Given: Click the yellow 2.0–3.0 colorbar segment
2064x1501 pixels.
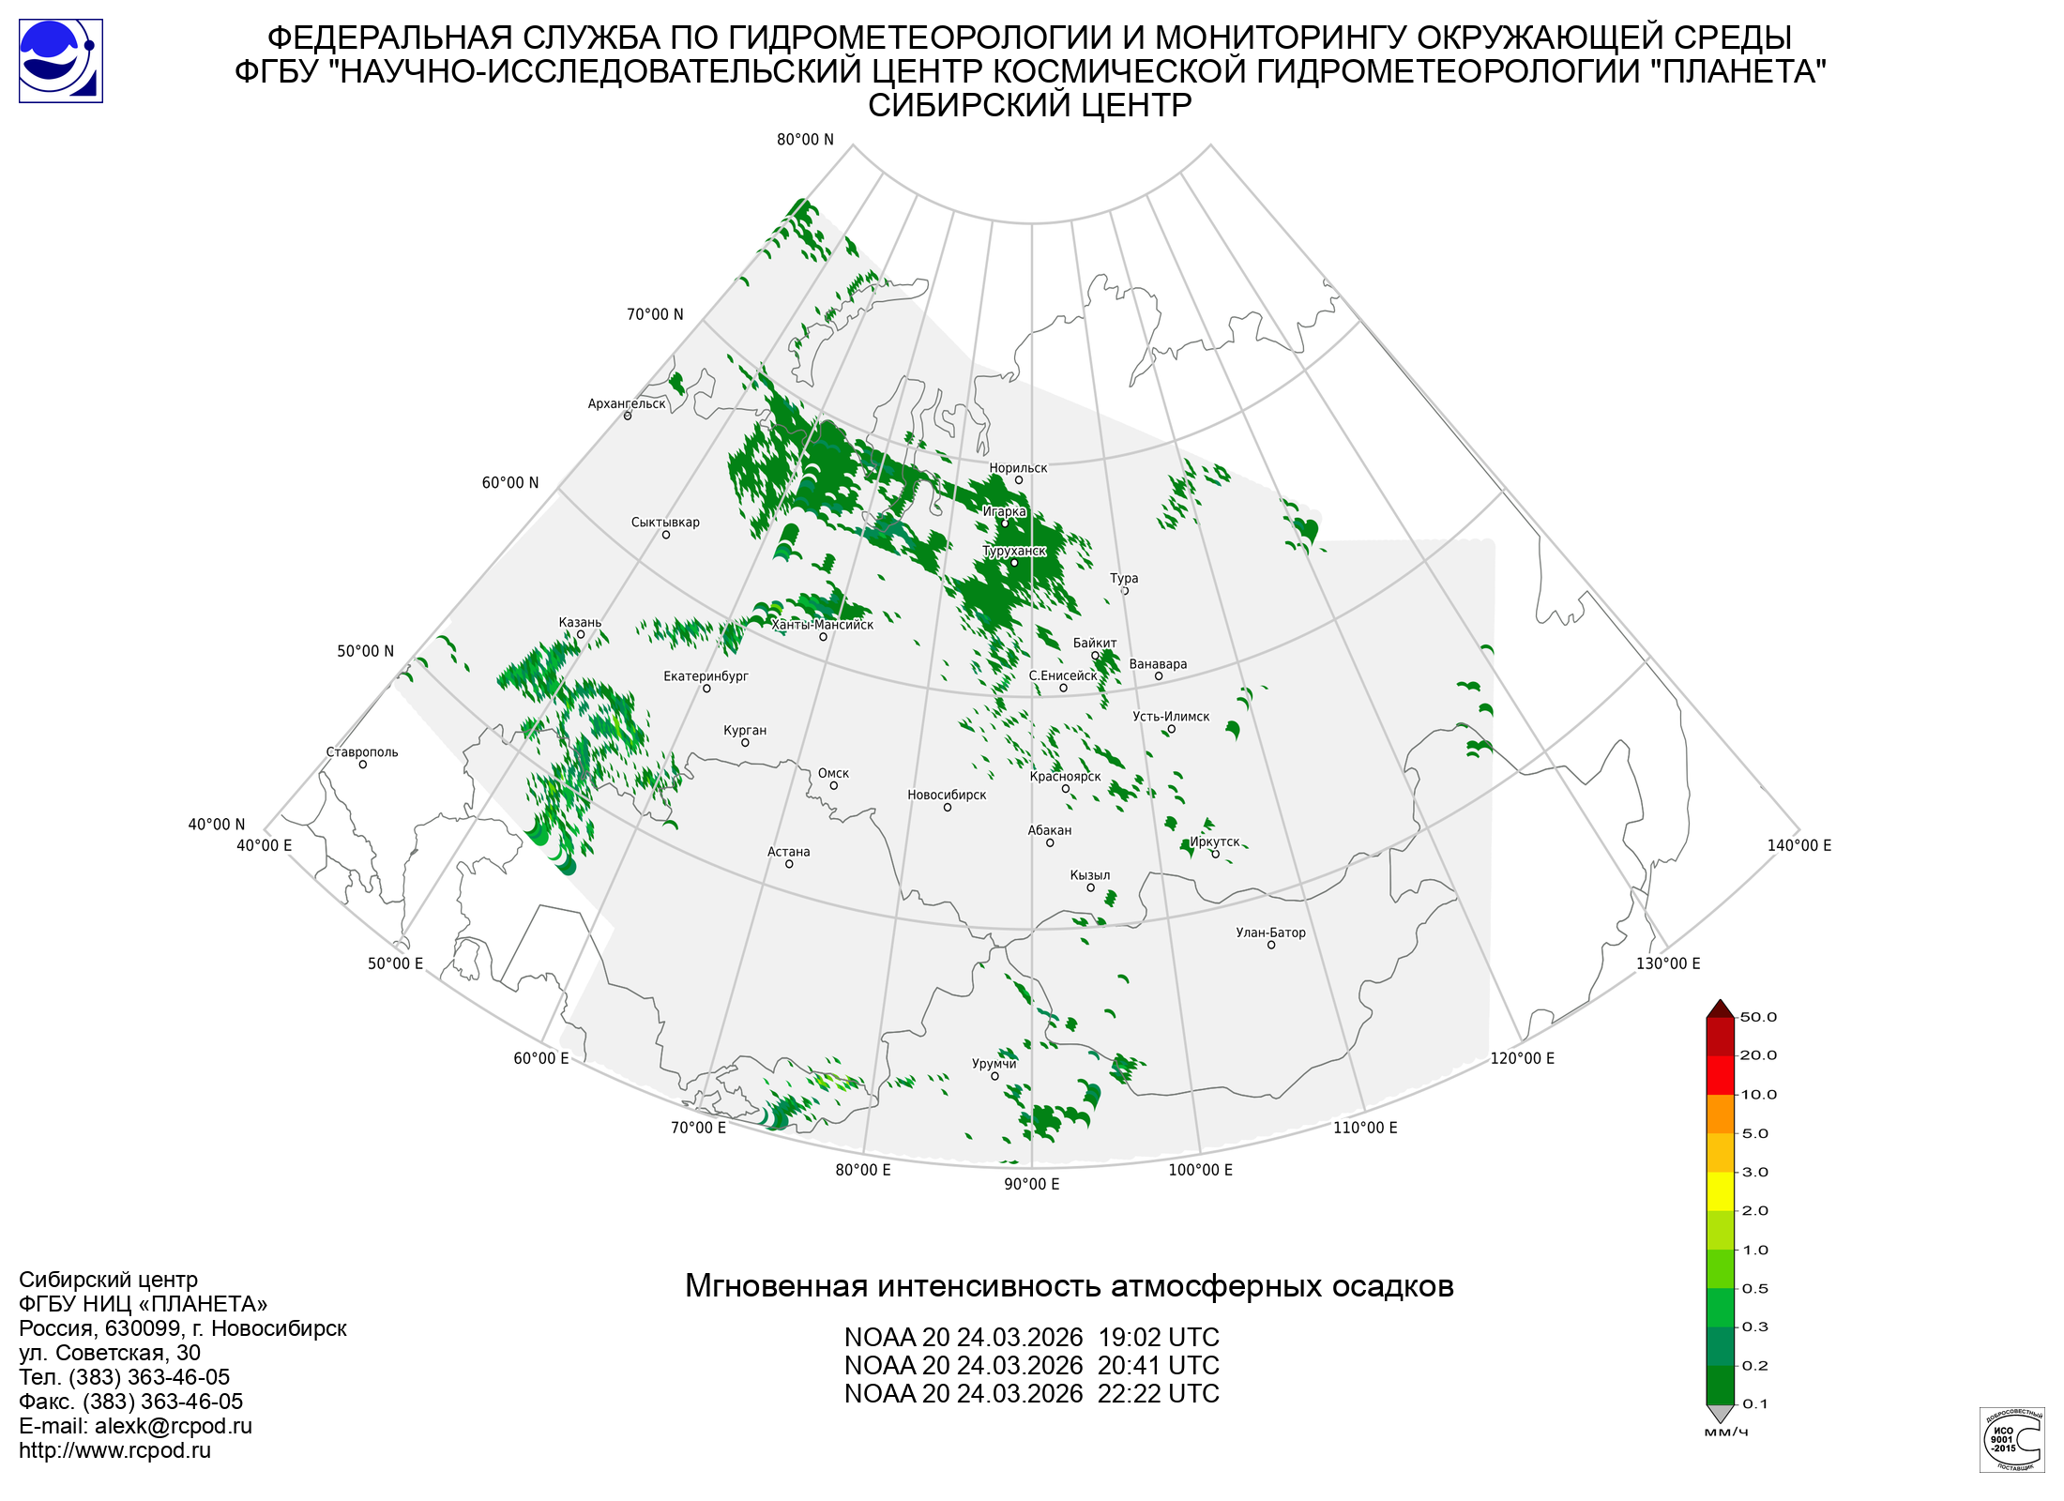Looking at the screenshot, I should pos(1720,1191).
